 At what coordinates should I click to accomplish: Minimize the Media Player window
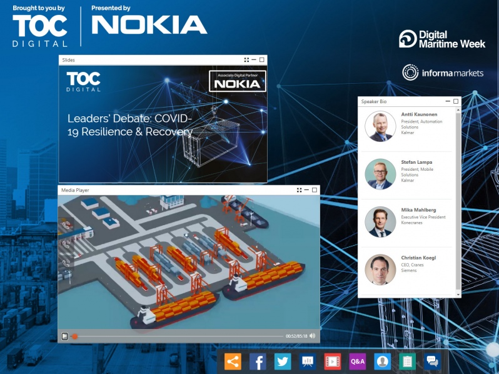click(x=306, y=190)
